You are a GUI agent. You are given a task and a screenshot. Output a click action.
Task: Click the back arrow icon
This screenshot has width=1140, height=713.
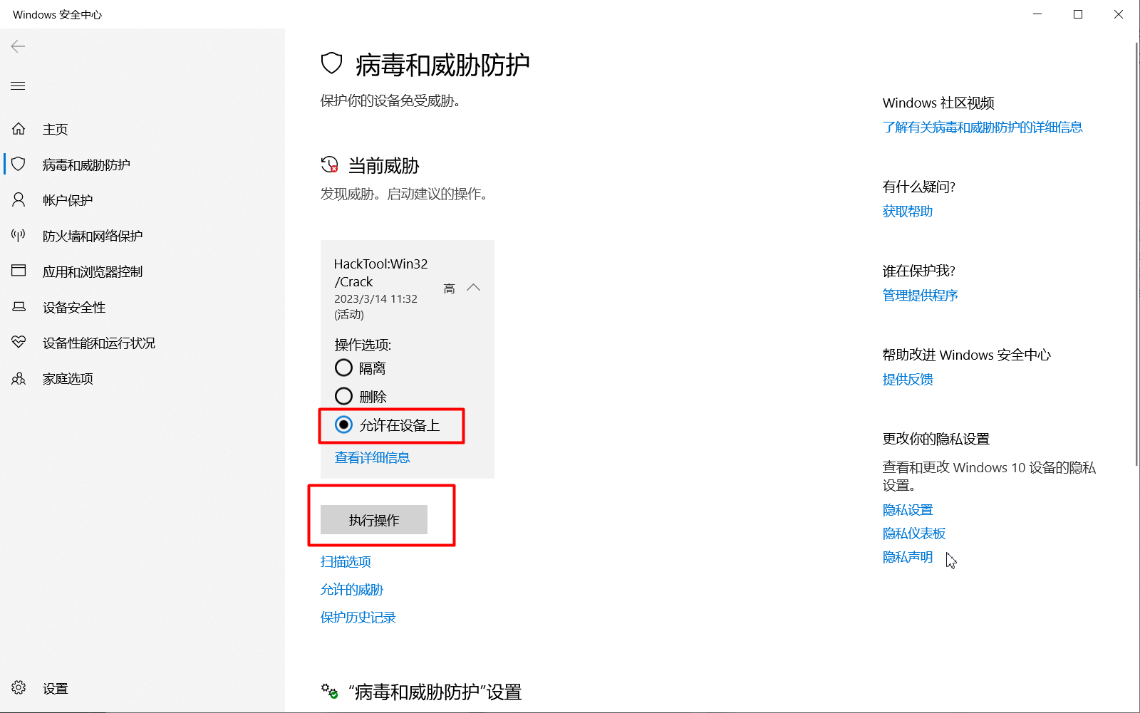(18, 46)
